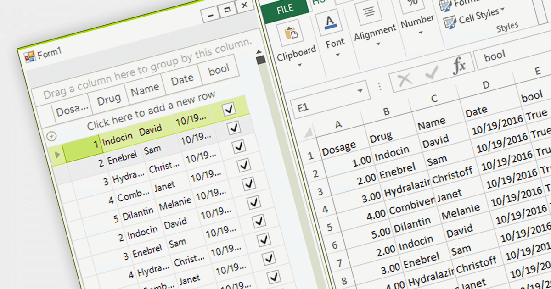Click the Cell Styles icon
The height and width of the screenshot is (289, 551).
click(x=450, y=22)
